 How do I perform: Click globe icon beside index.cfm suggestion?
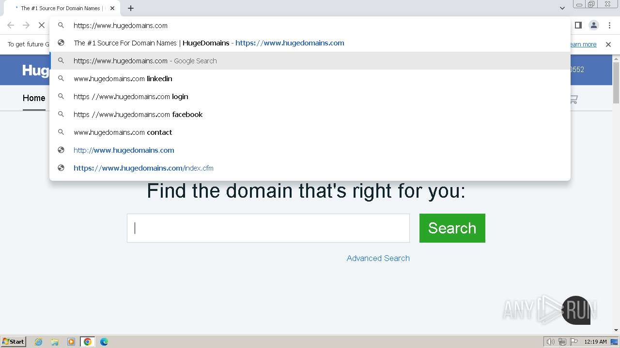61,168
